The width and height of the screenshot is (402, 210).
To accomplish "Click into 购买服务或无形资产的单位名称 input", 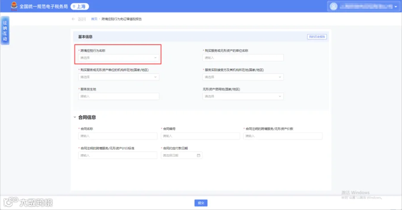I will tap(243, 58).
